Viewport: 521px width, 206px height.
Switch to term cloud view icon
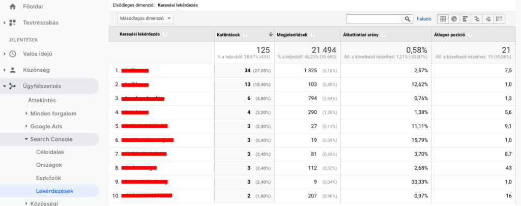tap(488, 19)
